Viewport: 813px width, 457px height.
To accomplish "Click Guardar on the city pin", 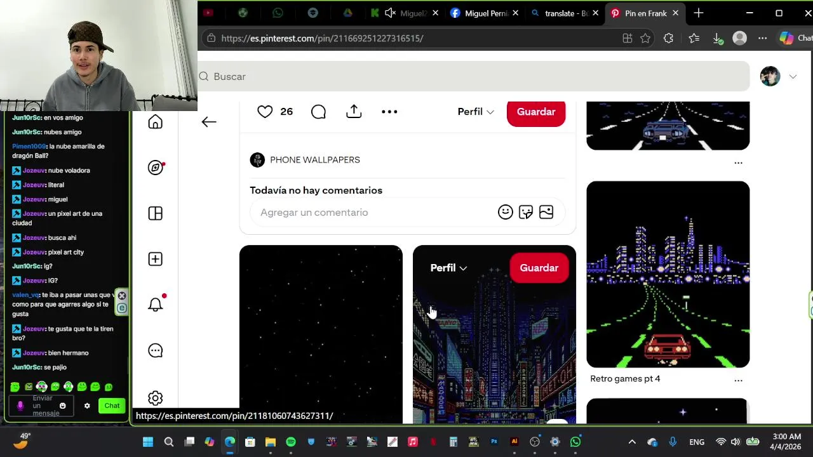I will click(x=539, y=268).
